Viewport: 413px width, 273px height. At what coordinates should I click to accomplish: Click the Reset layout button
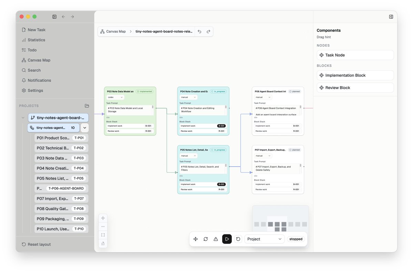point(37,244)
